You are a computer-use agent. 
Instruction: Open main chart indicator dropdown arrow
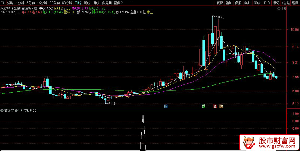click(x=36, y=8)
